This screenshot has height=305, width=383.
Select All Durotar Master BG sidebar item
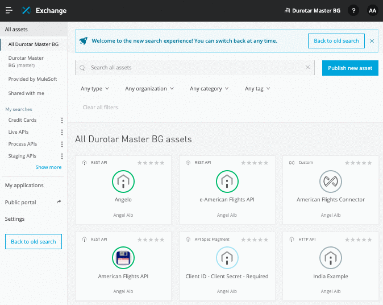point(34,44)
